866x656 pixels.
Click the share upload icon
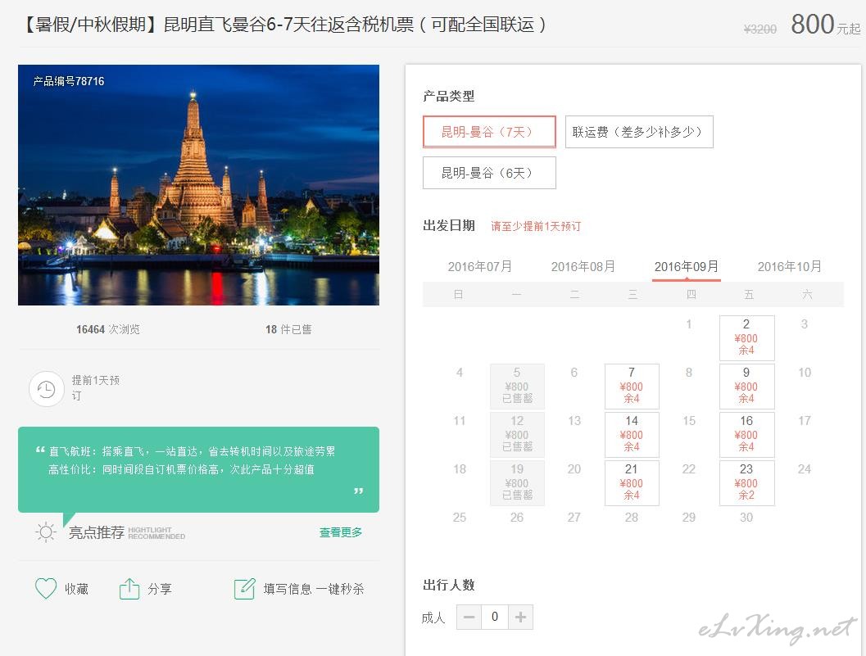tap(129, 589)
